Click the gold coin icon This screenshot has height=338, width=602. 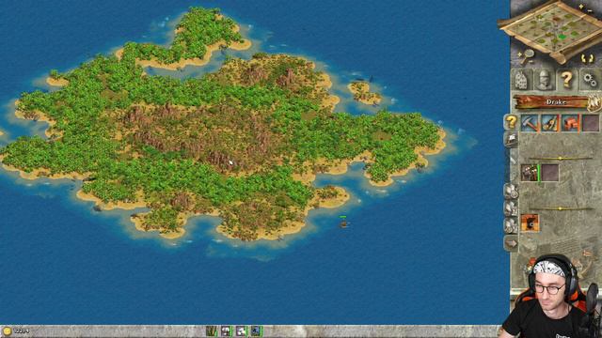[7, 331]
